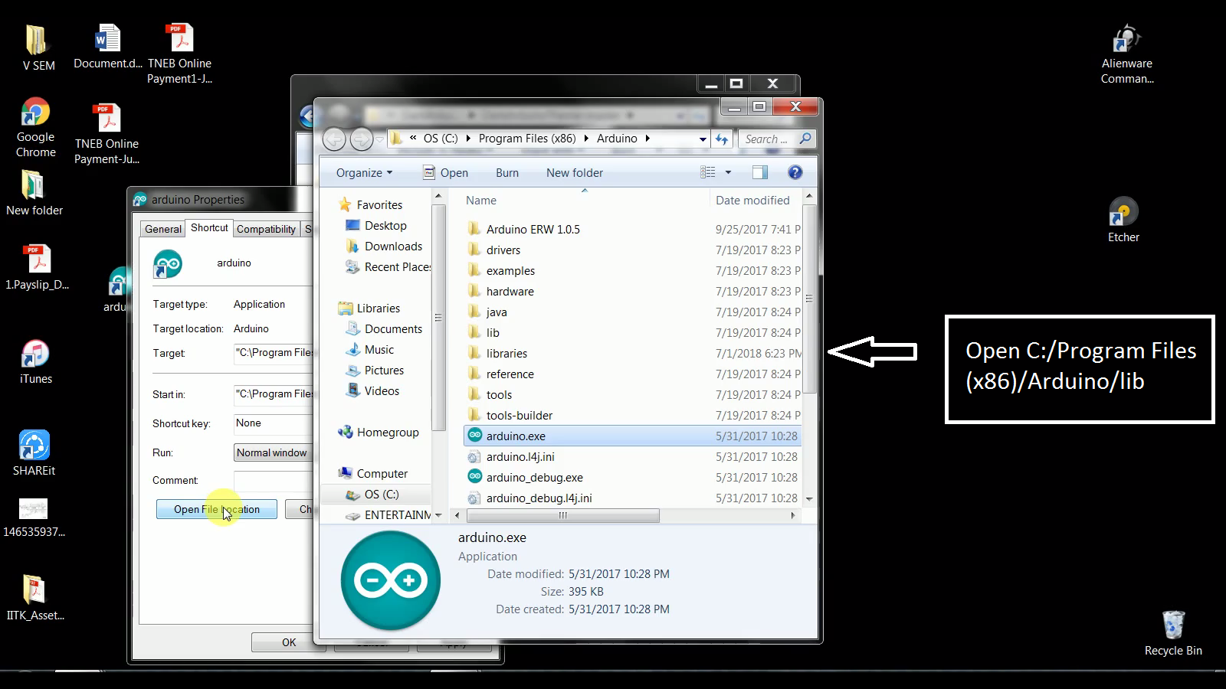Open the hardware folder
1226x689 pixels.
click(x=509, y=291)
